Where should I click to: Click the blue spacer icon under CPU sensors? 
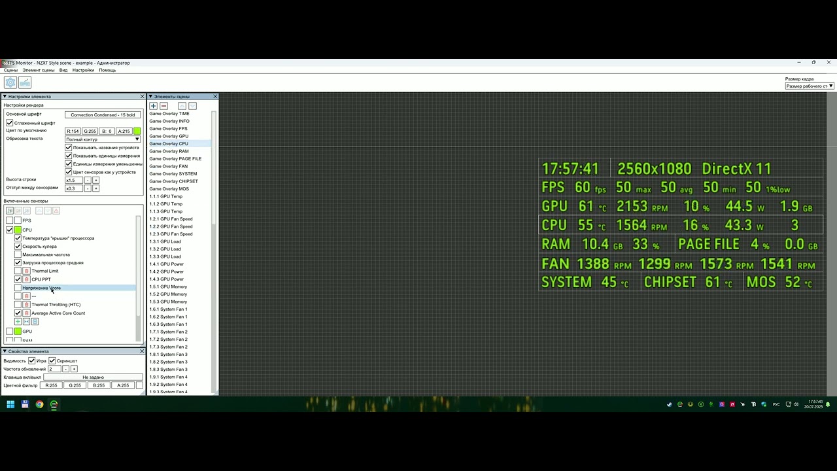pyautogui.click(x=27, y=322)
